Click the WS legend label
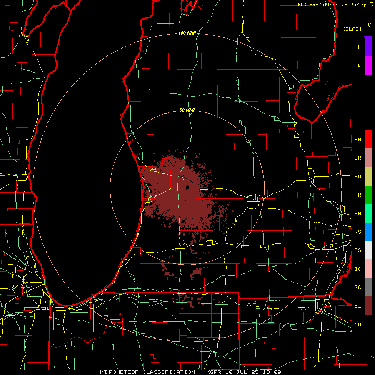The height and width of the screenshot is (375, 375). coord(357,232)
